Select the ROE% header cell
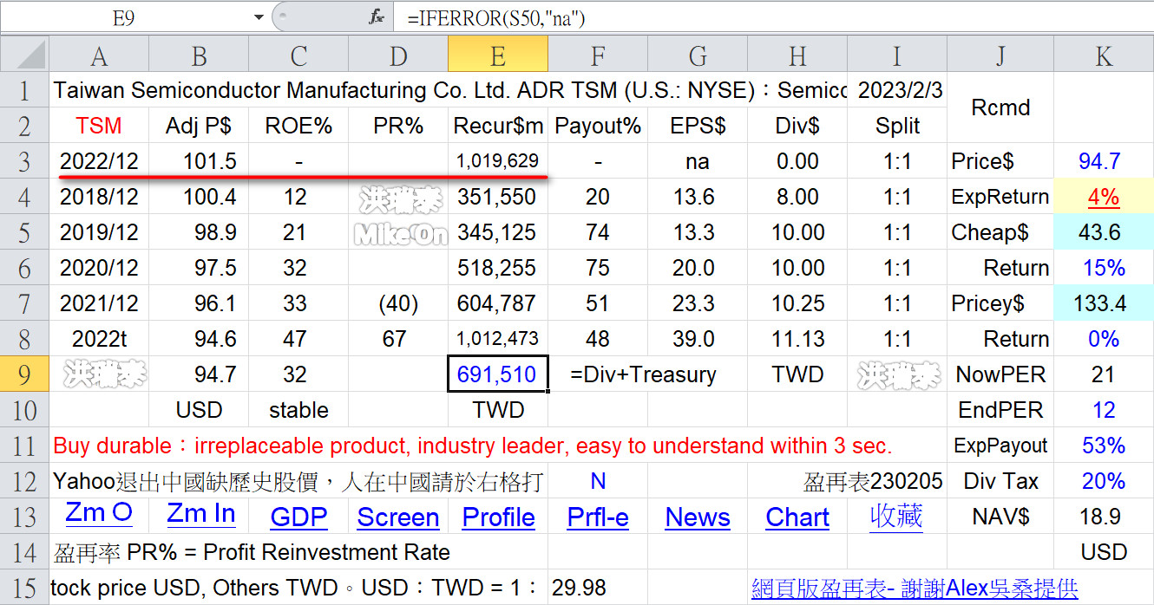The image size is (1154, 605). tap(298, 126)
